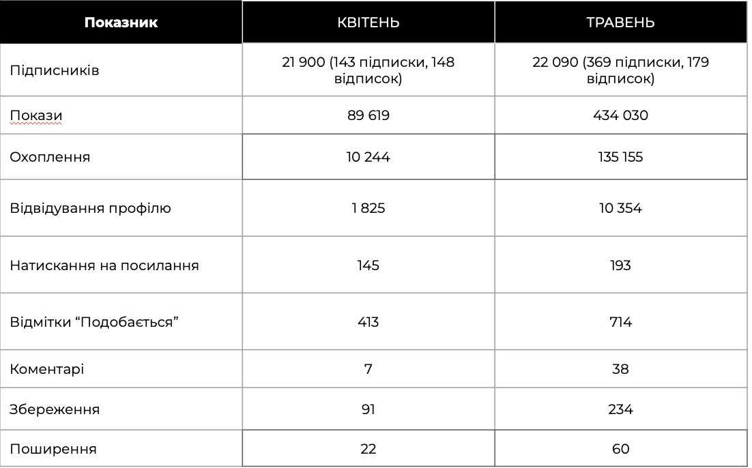Select the cell with value 413
This screenshot has height=468, width=752.
368,321
